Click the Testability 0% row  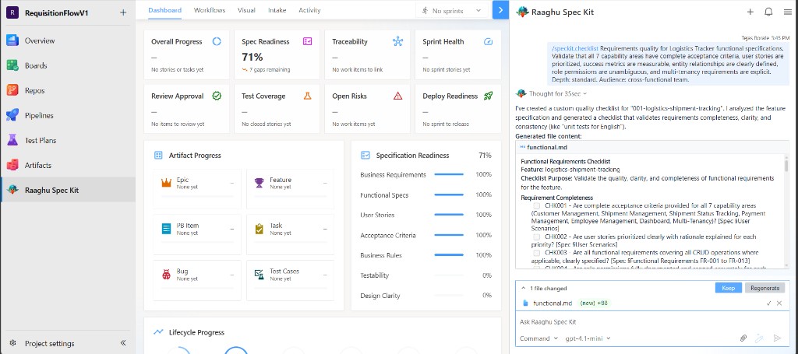[x=426, y=275]
